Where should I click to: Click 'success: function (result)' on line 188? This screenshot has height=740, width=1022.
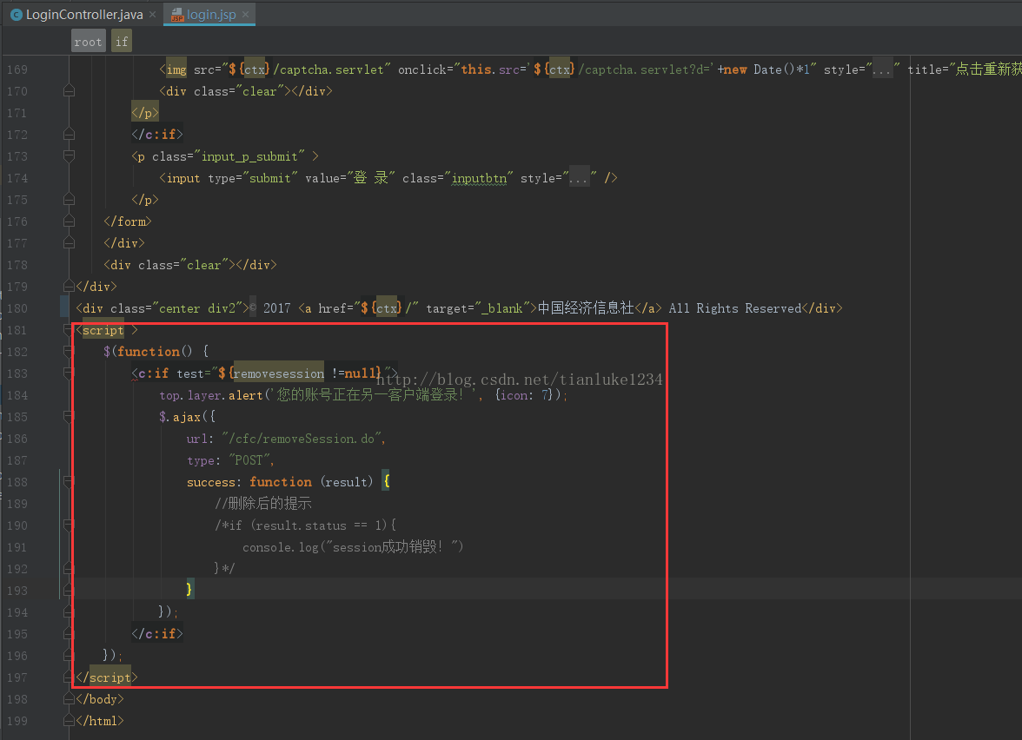pos(280,481)
